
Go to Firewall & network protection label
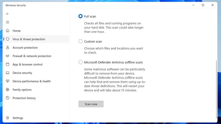pyautogui.click(x=32, y=56)
